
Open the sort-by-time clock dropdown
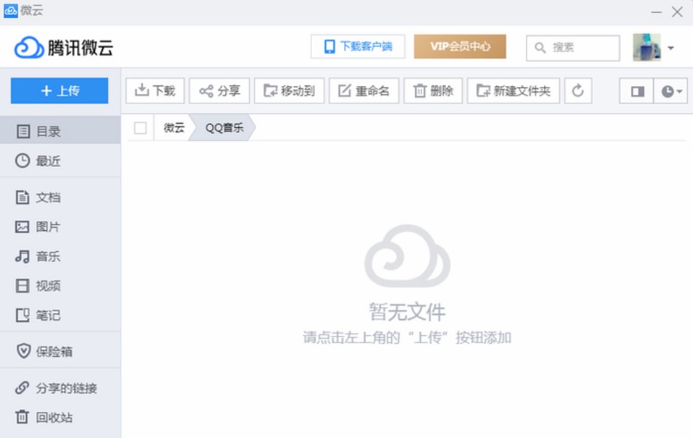671,91
